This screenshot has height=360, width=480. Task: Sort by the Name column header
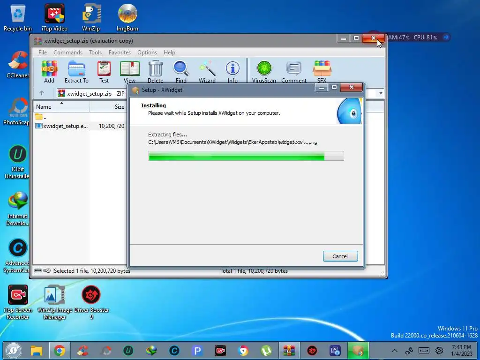coord(61,106)
